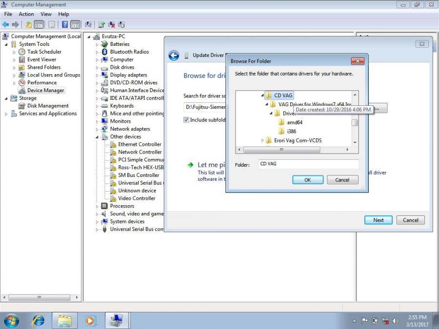Click OK in the Browse For Folder dialog

point(308,179)
